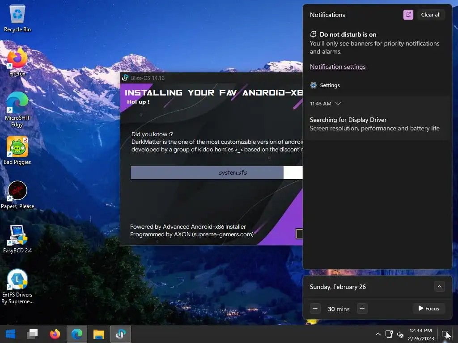Open the Notification settings link

(x=337, y=67)
